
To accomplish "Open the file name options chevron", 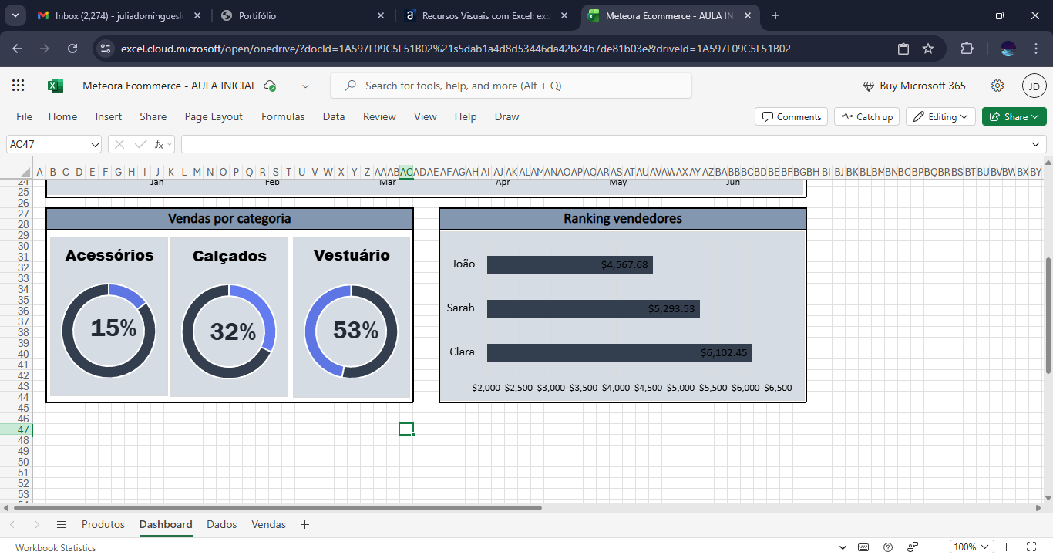I will [305, 86].
